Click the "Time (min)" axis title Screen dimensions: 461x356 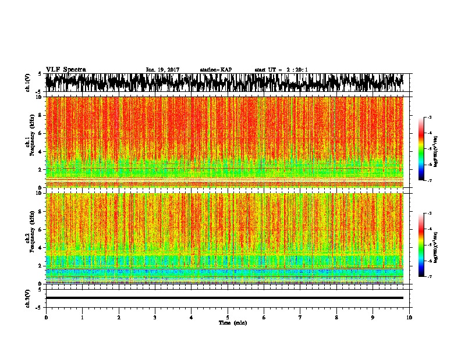point(233,323)
